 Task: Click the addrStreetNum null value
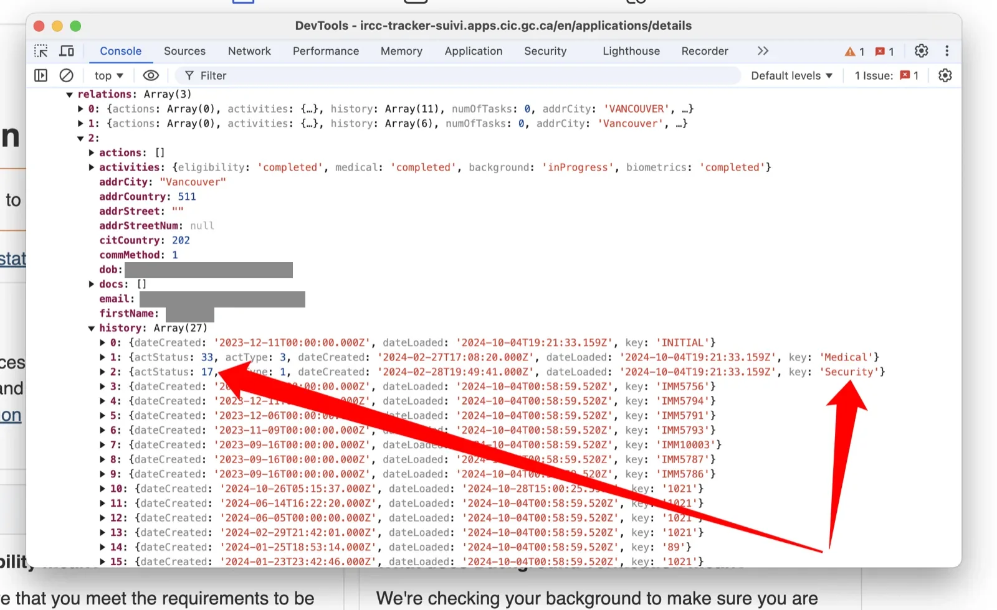coord(202,225)
